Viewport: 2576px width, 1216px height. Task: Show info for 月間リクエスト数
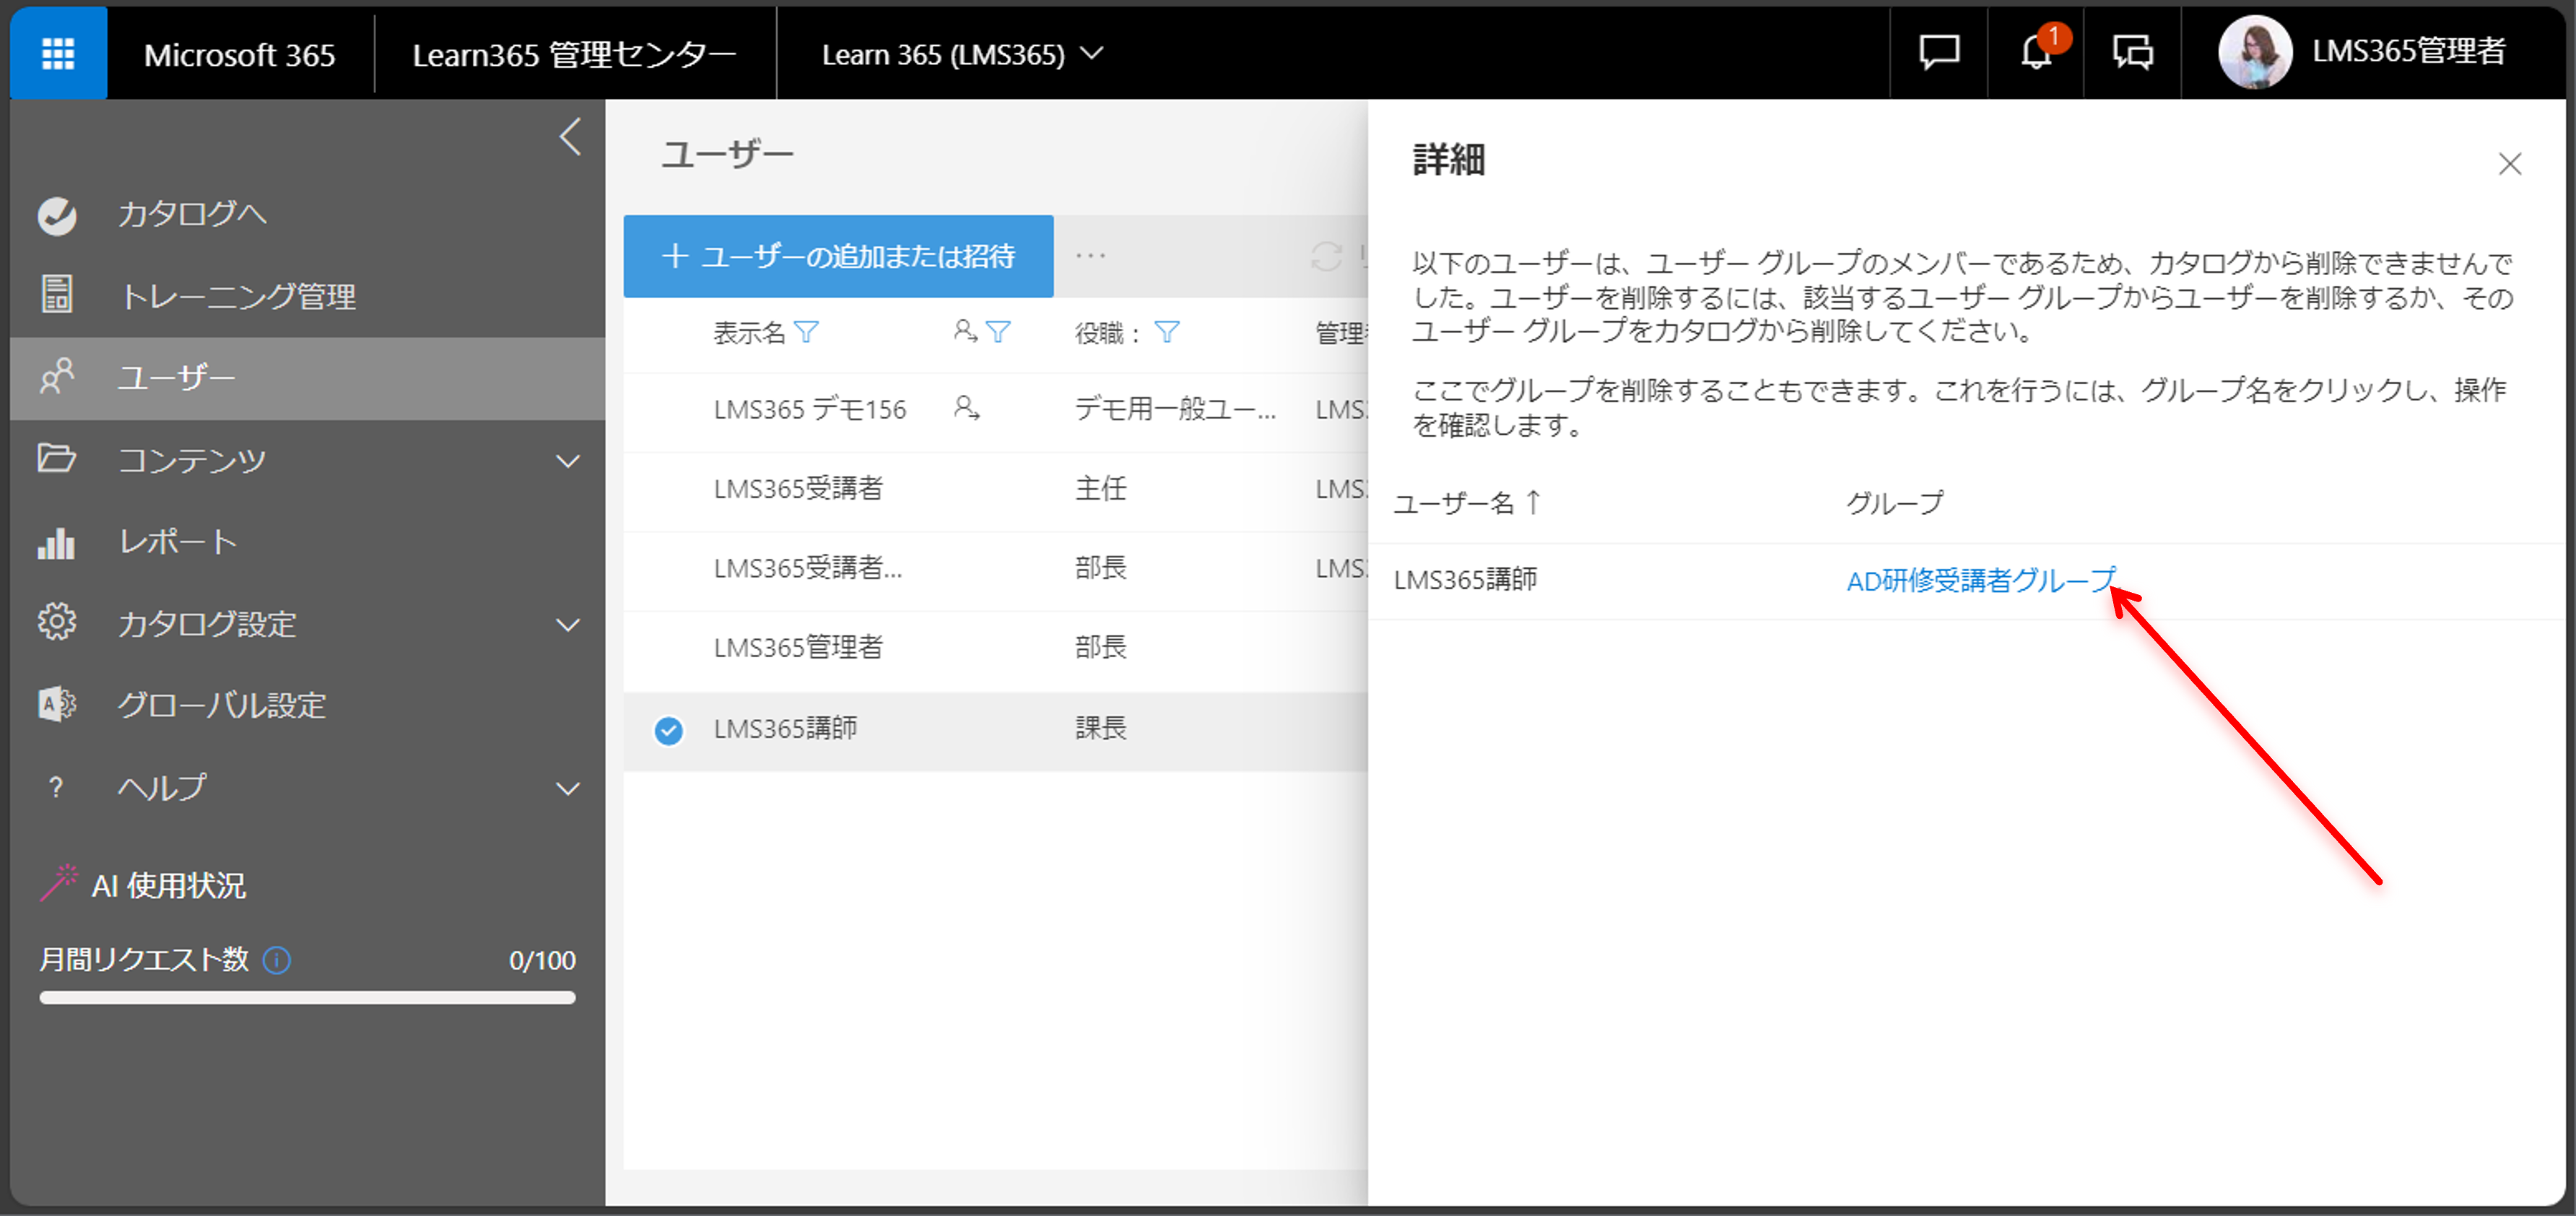coord(276,960)
